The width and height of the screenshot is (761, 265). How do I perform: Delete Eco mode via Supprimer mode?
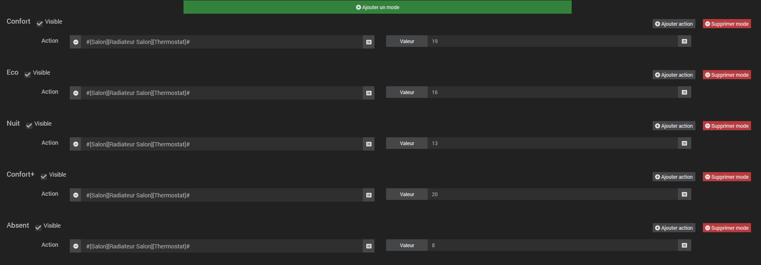pyautogui.click(x=727, y=75)
